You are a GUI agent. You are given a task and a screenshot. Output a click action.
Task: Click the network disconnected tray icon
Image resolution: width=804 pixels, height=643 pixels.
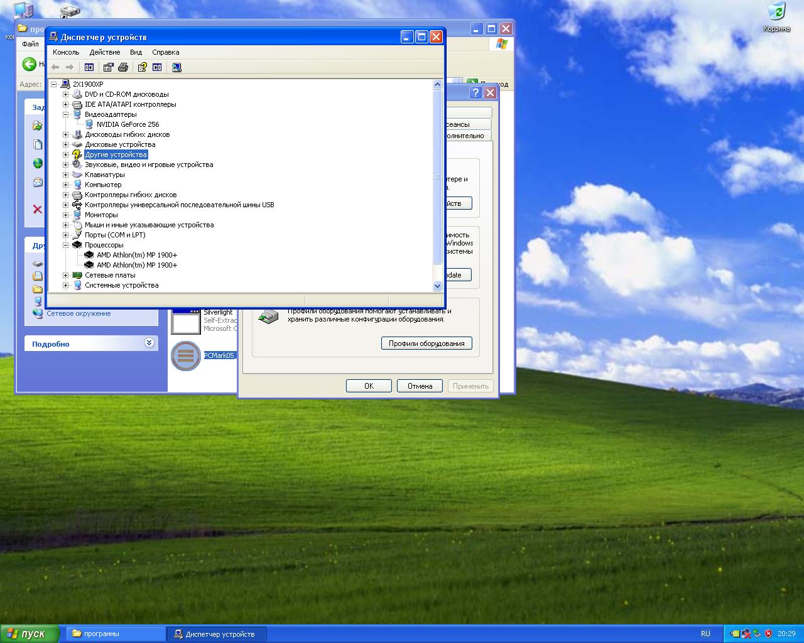(746, 634)
